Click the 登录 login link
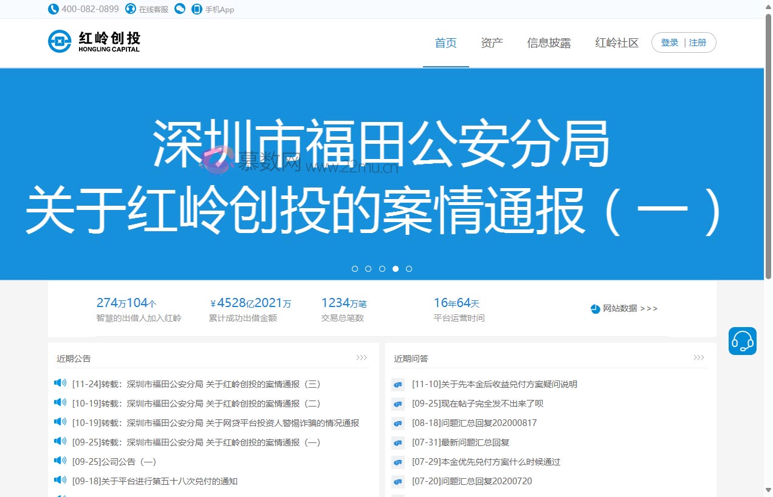This screenshot has width=773, height=497. [x=670, y=43]
